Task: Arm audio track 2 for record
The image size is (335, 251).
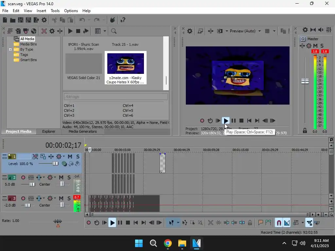Action: coord(23,177)
